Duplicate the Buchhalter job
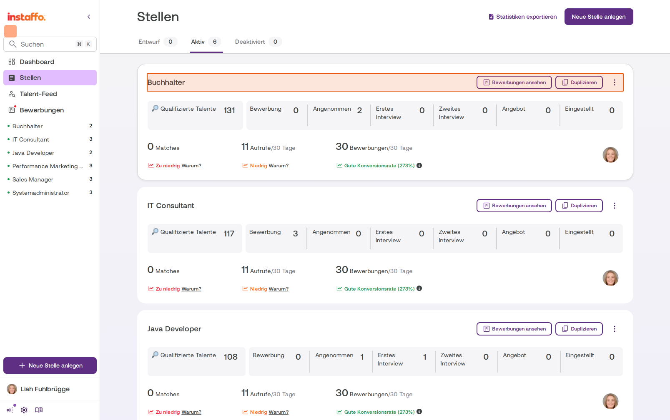This screenshot has width=670, height=420. 579,82
